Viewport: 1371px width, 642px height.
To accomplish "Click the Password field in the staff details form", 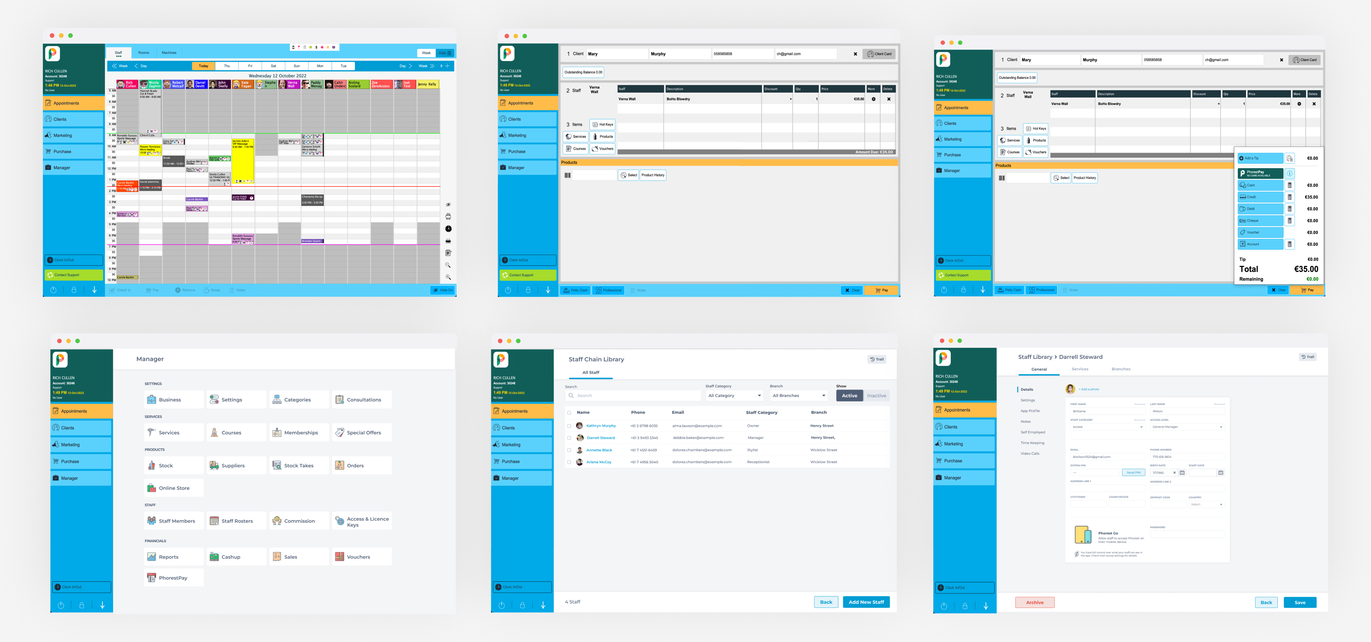I will pyautogui.click(x=1187, y=534).
